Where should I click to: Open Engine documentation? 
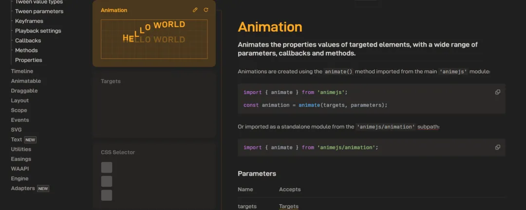point(19,178)
